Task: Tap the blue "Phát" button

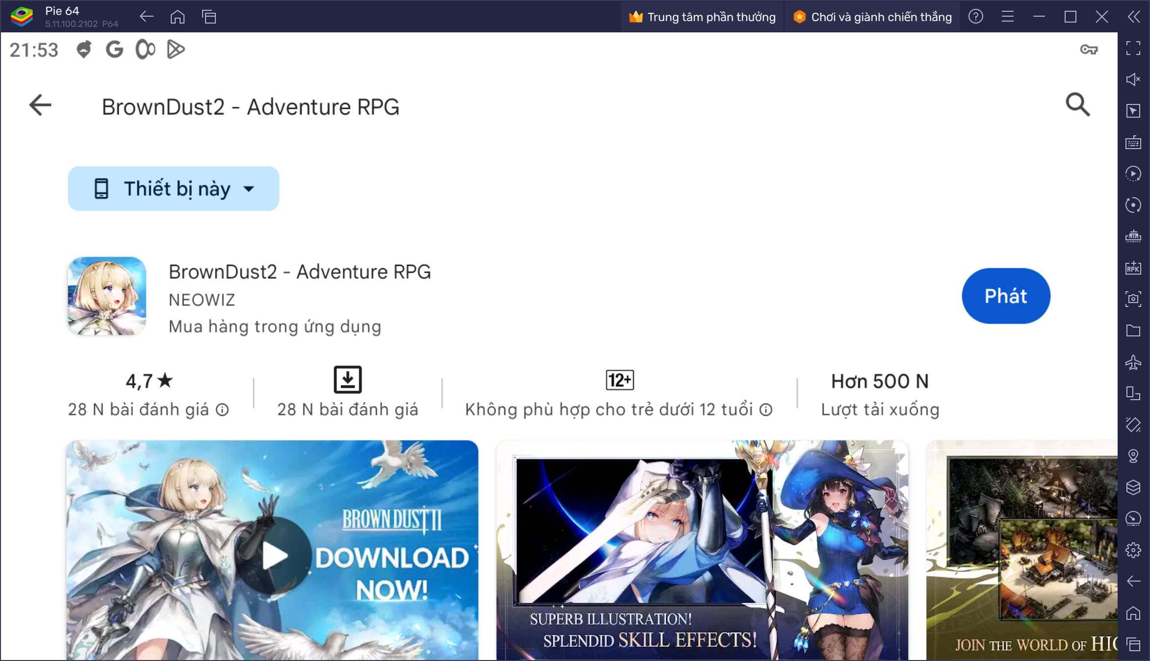Action: tap(1006, 296)
